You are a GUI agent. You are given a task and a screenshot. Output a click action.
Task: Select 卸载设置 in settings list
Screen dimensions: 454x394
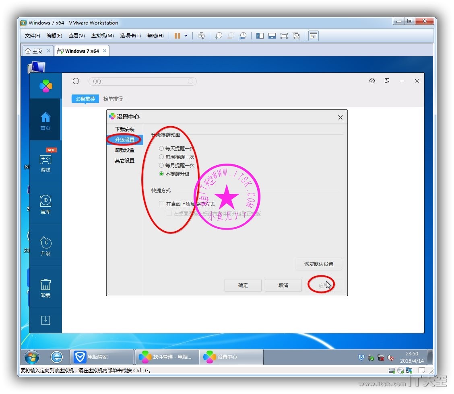125,150
